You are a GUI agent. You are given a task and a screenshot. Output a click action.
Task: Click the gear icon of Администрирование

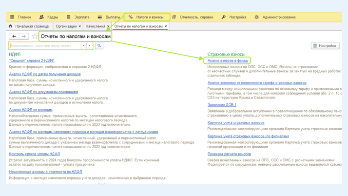[x=257, y=17]
